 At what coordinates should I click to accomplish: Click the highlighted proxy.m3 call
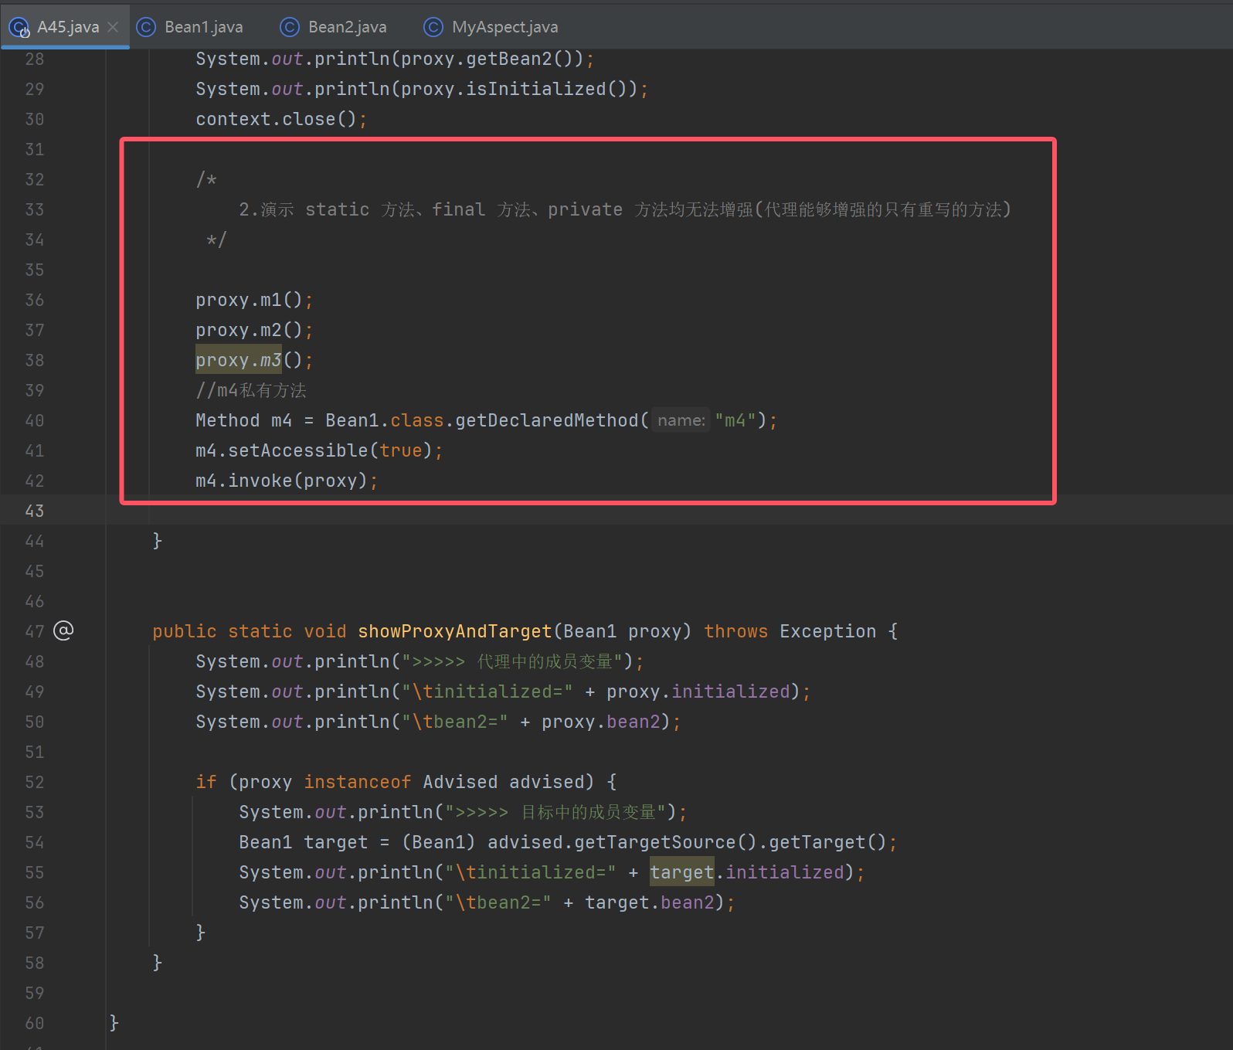tap(239, 360)
